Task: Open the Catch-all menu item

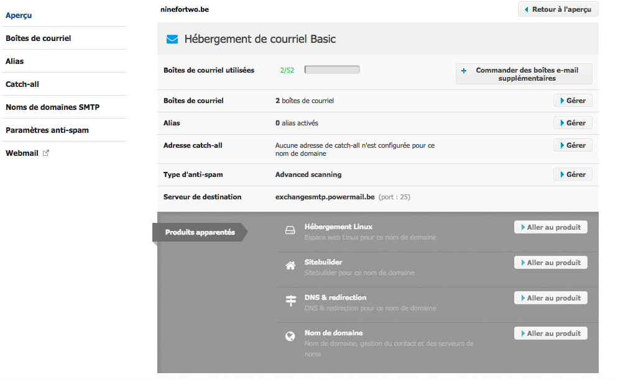Action: click(x=22, y=84)
